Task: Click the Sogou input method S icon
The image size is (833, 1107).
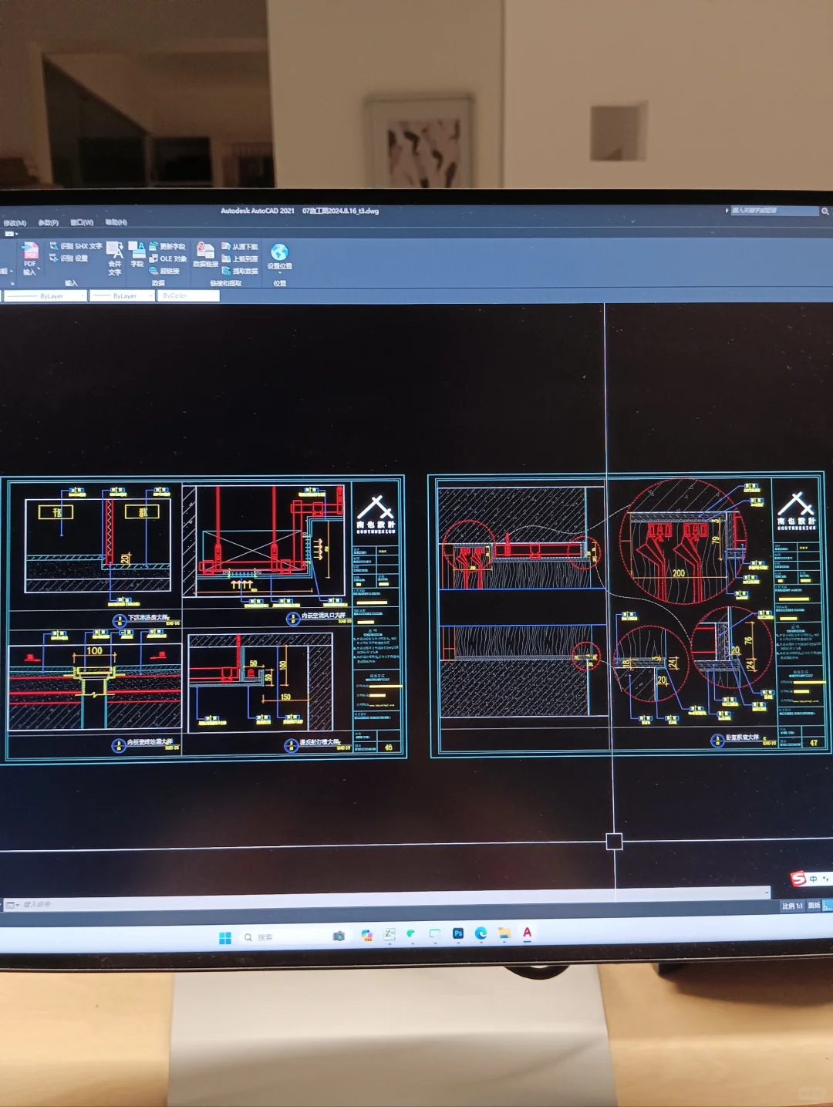Action: (x=798, y=879)
